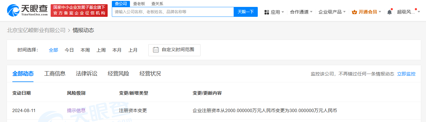Switch to the 经营状况 tab
The height and width of the screenshot is (122, 426).
(x=150, y=74)
